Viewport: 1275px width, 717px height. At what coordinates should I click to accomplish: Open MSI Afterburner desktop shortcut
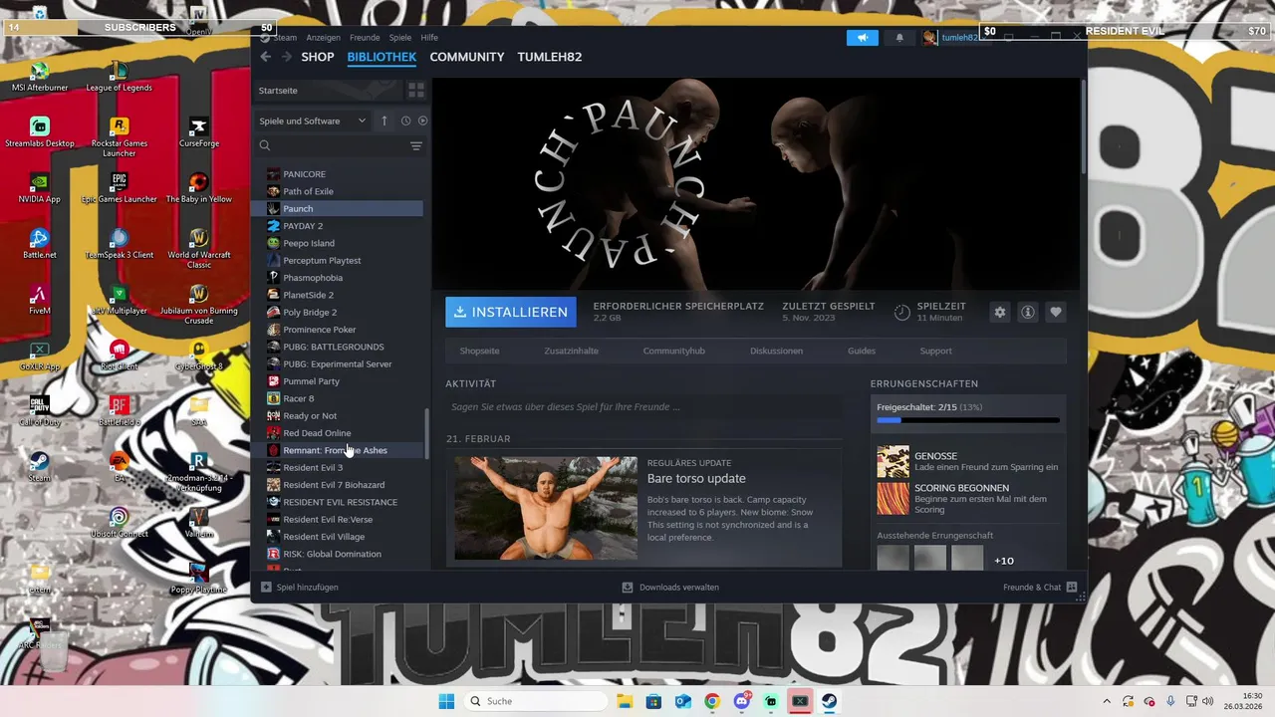click(40, 78)
